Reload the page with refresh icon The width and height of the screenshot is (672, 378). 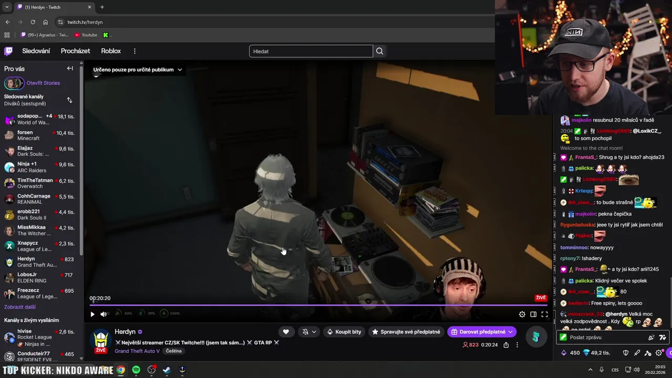coord(33,22)
